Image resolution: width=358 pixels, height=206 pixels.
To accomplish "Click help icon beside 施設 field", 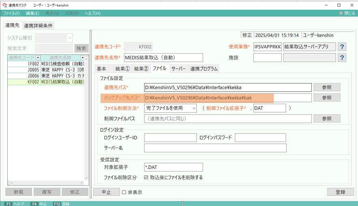I will (x=342, y=58).
